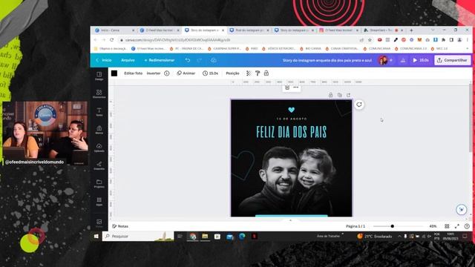Screen dimensions: 475x267
Task: Open the Chrome extensions puzzle icon
Action: click(x=444, y=40)
